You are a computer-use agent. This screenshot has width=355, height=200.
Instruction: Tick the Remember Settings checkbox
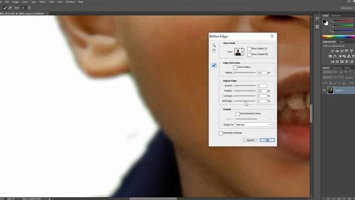tap(221, 133)
